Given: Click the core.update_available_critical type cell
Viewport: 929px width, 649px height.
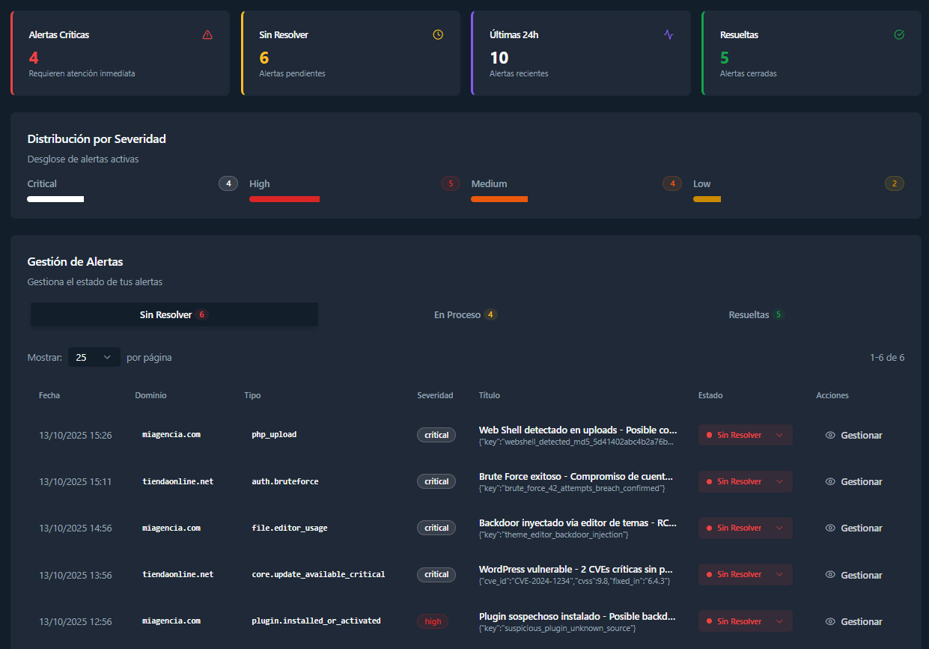Looking at the screenshot, I should tap(318, 574).
